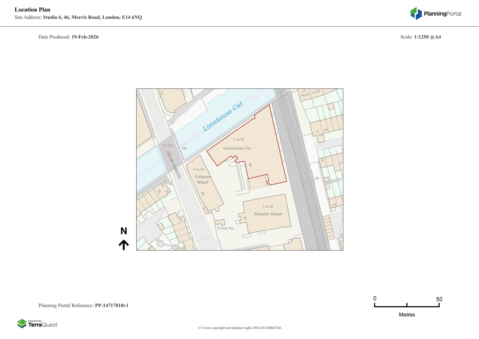Click the Scale 1:1250 @A4 text
The width and height of the screenshot is (479, 339).
pyautogui.click(x=420, y=37)
